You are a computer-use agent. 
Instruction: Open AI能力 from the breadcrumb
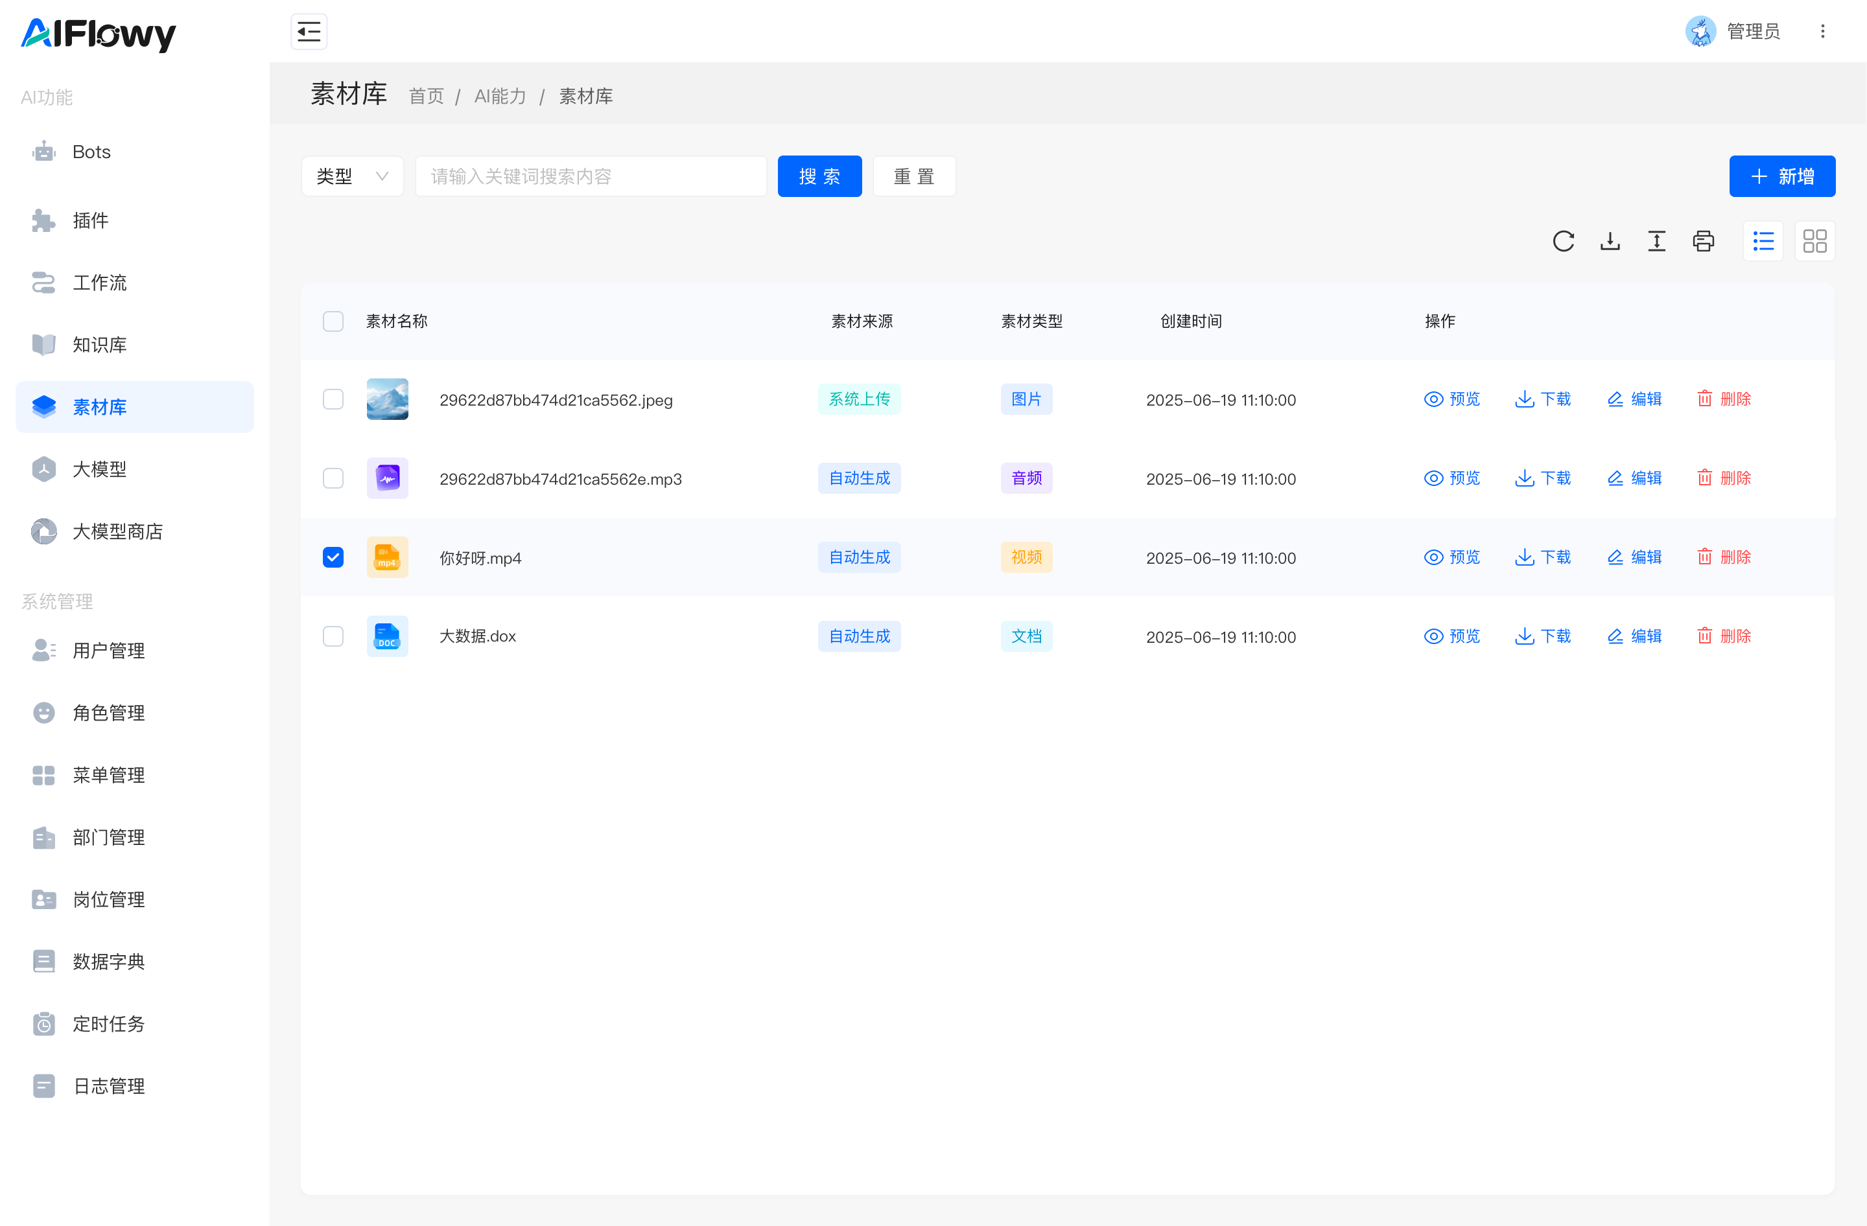pyautogui.click(x=500, y=96)
